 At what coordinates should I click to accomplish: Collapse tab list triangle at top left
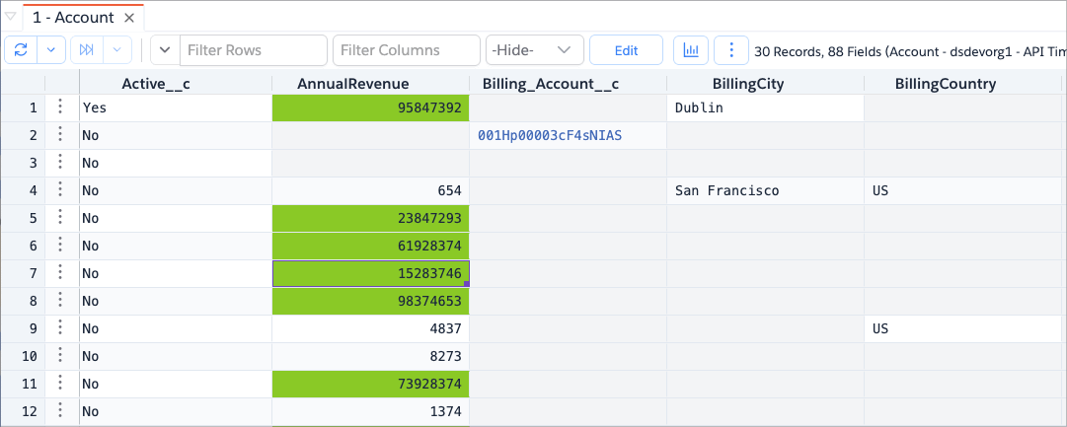tap(10, 17)
